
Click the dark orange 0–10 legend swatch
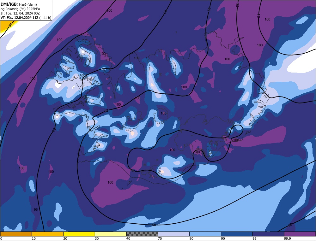16,234
